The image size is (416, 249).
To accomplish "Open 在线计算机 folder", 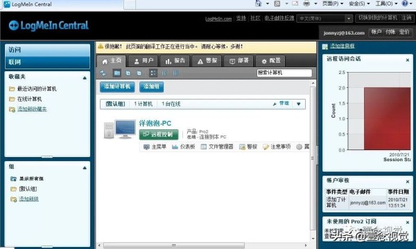I will tap(26, 99).
